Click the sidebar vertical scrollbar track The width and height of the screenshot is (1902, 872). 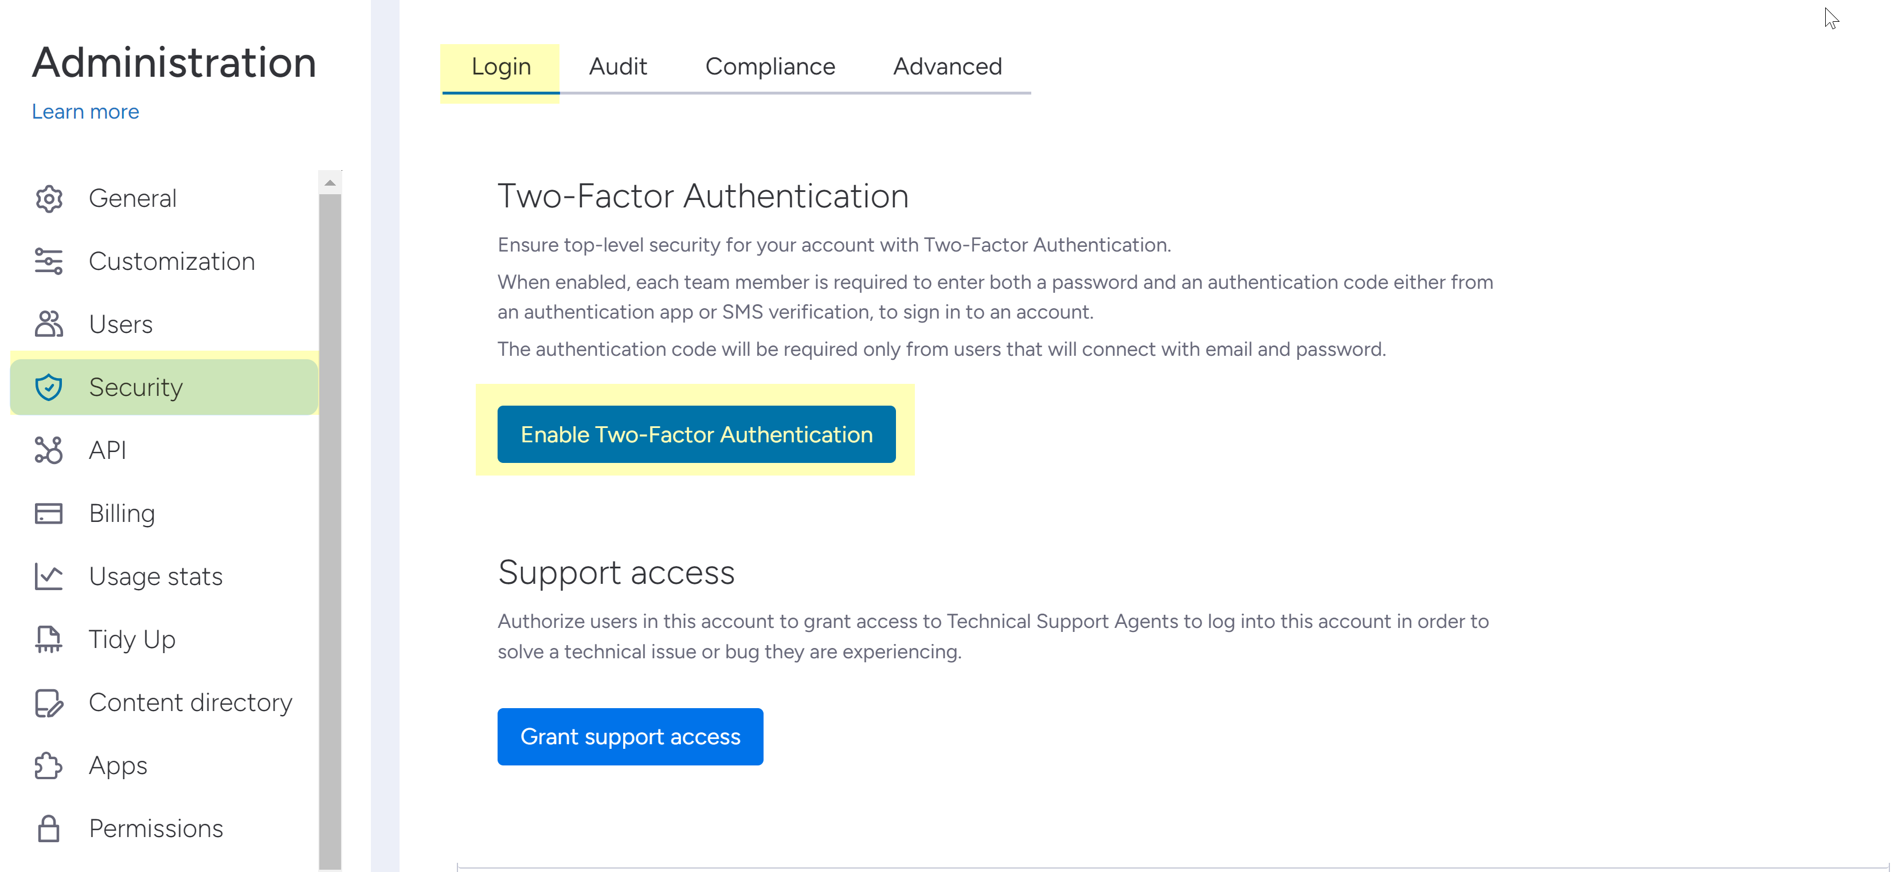tap(330, 516)
